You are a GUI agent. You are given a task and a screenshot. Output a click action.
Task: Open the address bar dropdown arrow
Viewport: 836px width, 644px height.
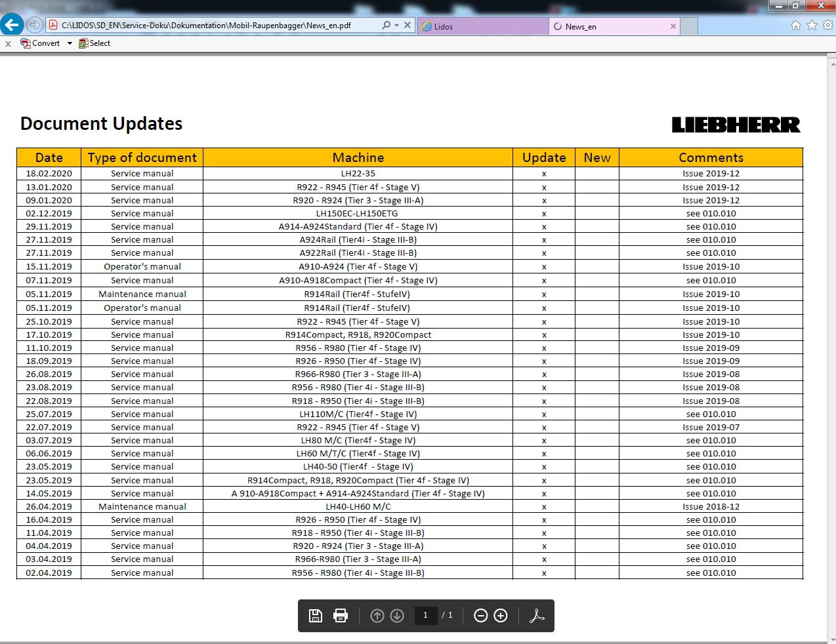[x=396, y=26]
